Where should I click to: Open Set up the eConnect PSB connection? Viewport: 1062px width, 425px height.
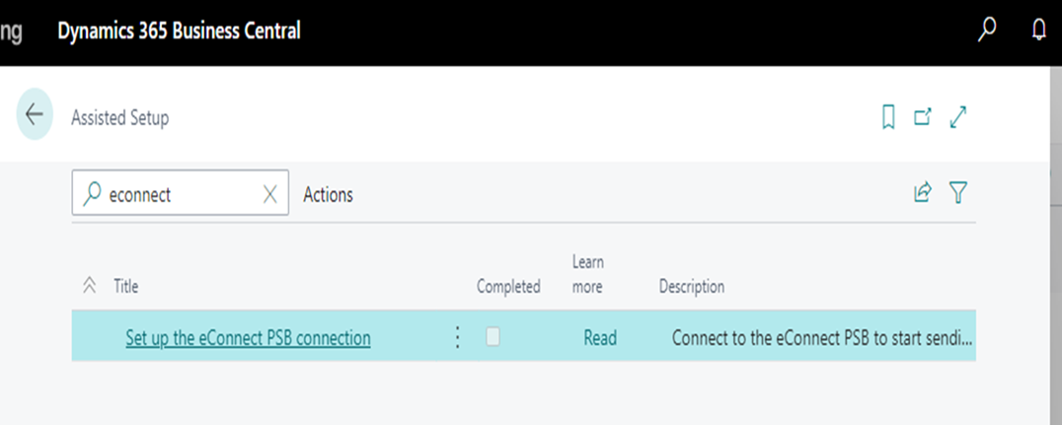click(248, 337)
